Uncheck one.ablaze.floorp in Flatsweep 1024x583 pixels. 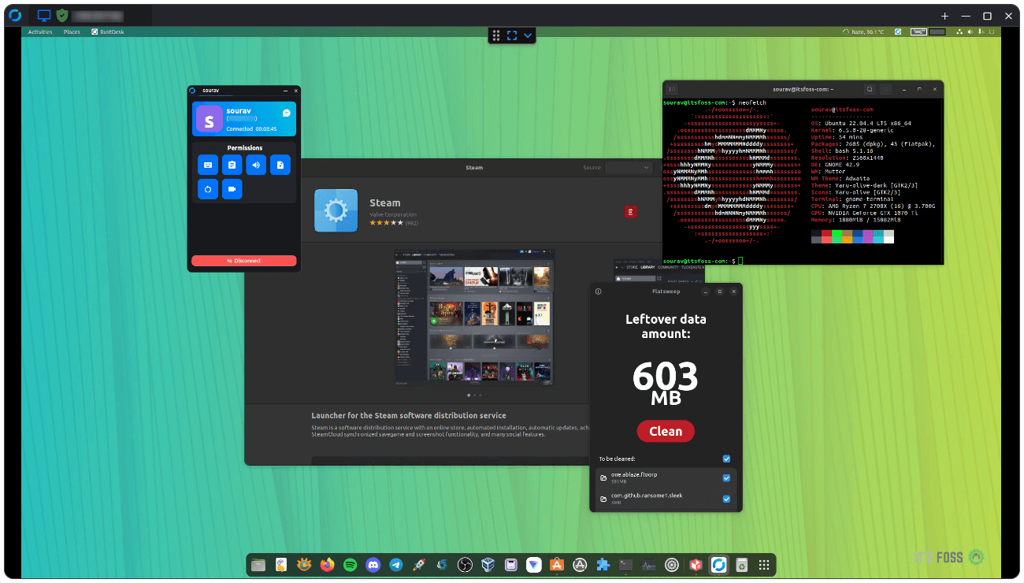pos(726,478)
